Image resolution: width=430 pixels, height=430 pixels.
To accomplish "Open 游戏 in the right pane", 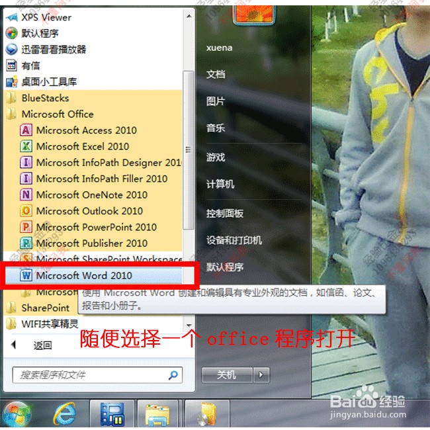I will [216, 157].
